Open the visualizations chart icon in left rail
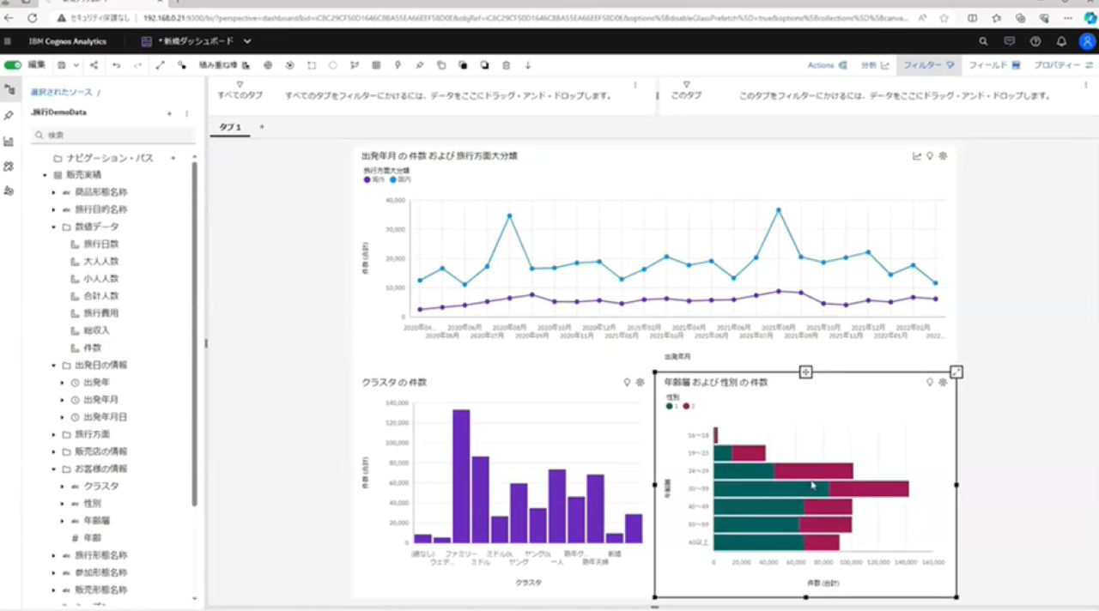The width and height of the screenshot is (1099, 611). pos(9,141)
